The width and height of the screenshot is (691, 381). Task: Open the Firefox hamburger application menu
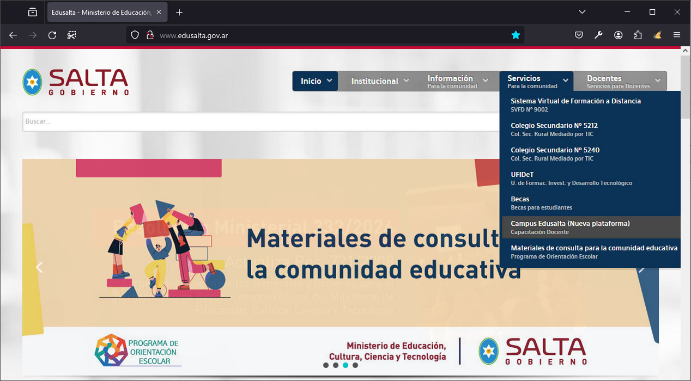pyautogui.click(x=677, y=35)
